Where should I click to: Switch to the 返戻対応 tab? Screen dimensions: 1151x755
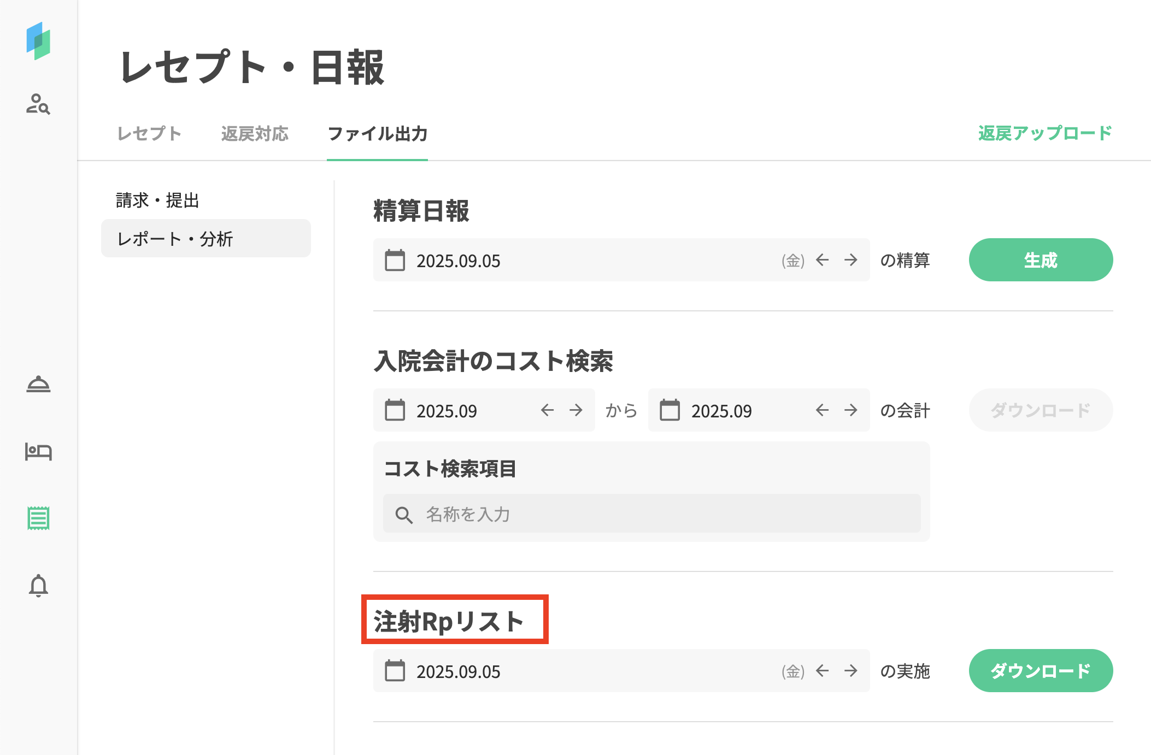(255, 133)
